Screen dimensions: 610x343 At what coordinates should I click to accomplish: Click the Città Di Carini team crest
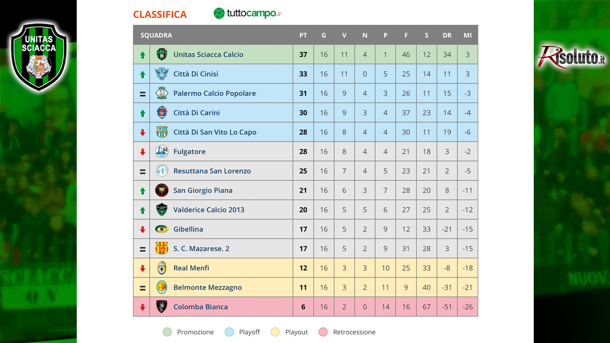(162, 112)
